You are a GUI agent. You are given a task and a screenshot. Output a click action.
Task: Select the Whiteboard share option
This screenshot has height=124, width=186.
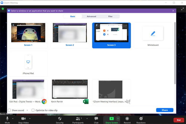pyautogui.click(x=153, y=35)
